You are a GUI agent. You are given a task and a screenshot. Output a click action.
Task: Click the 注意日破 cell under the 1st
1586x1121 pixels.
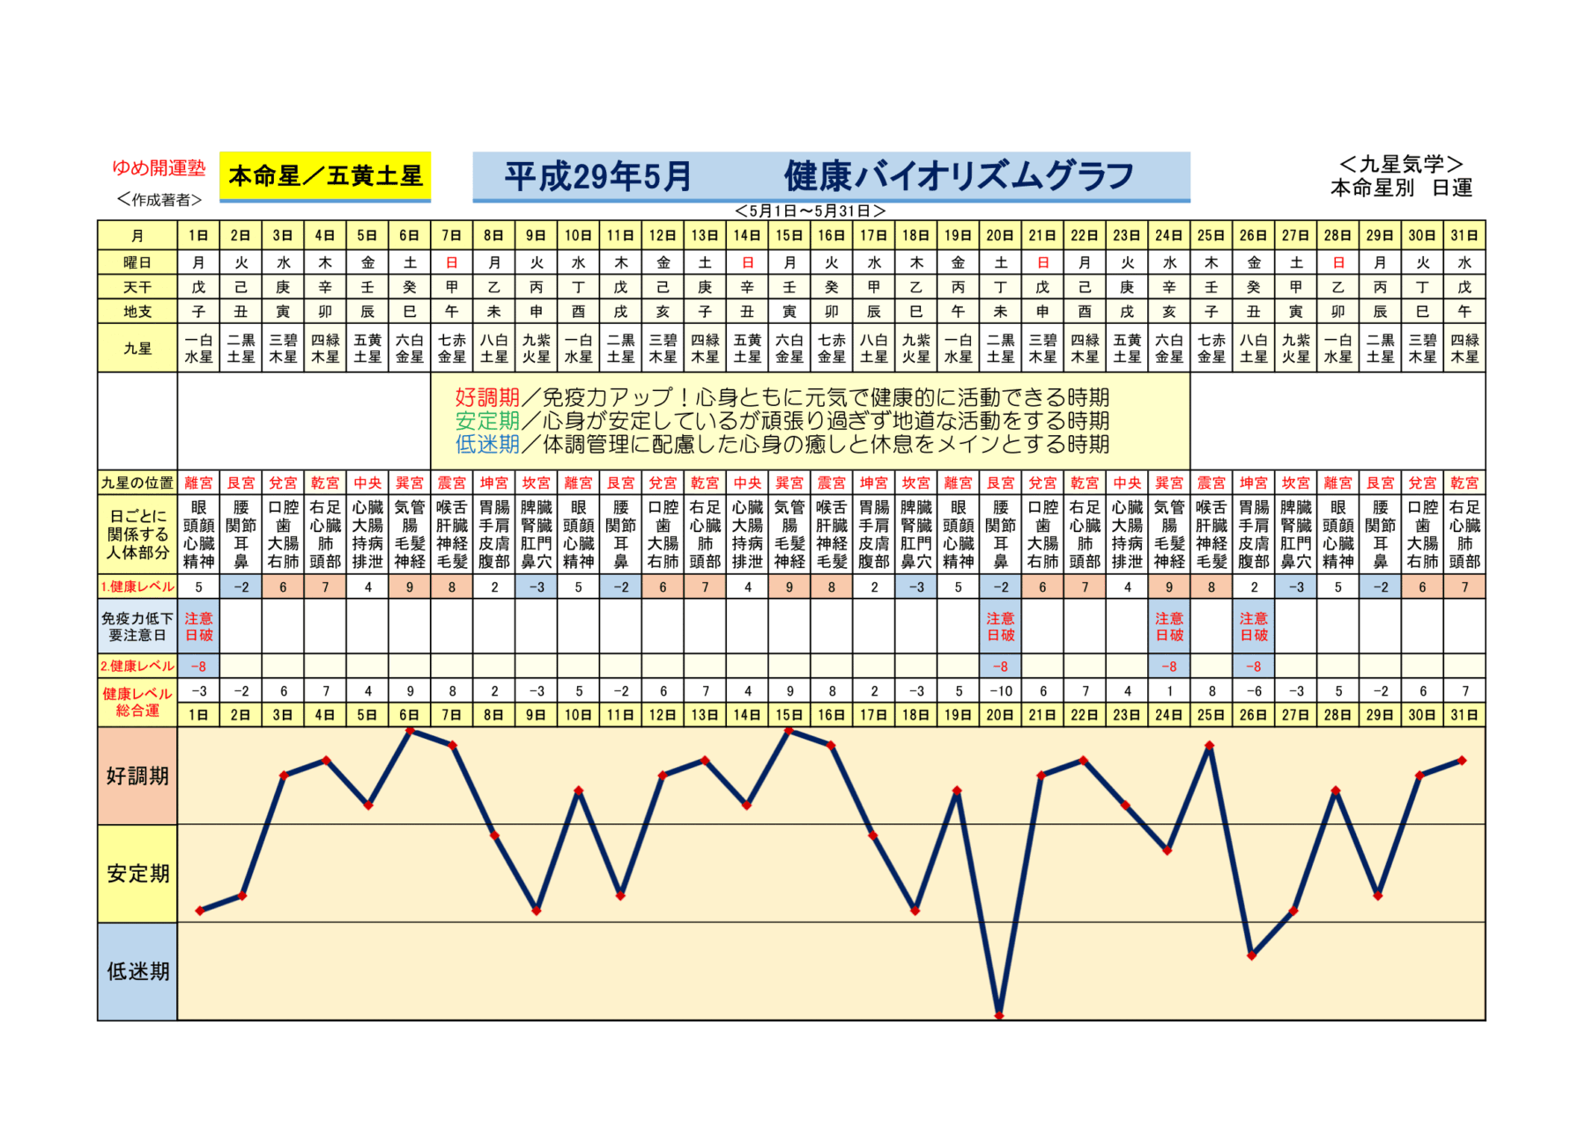coord(198,626)
